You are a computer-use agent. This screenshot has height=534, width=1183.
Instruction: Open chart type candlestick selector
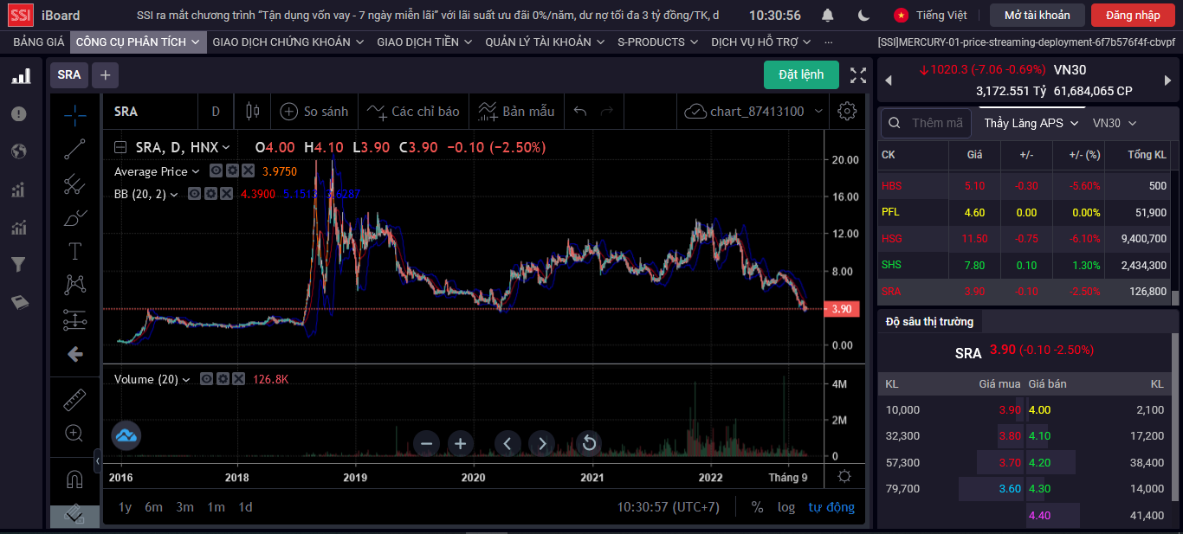point(253,111)
